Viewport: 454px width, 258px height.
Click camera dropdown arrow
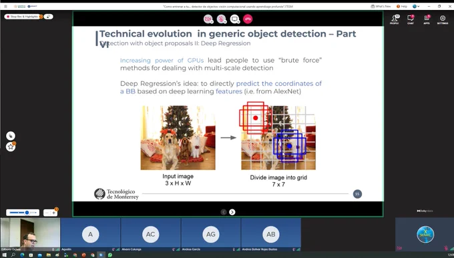(x=212, y=22)
